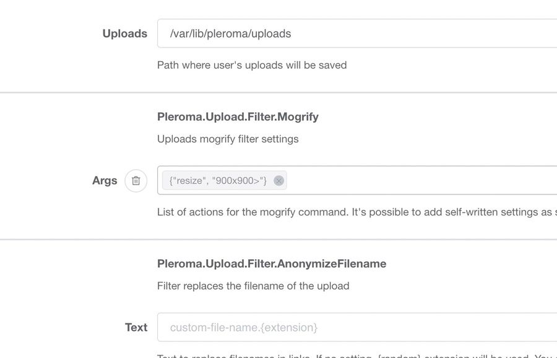Click the custom-file-name.{extension} placeholder text

pyautogui.click(x=244, y=328)
